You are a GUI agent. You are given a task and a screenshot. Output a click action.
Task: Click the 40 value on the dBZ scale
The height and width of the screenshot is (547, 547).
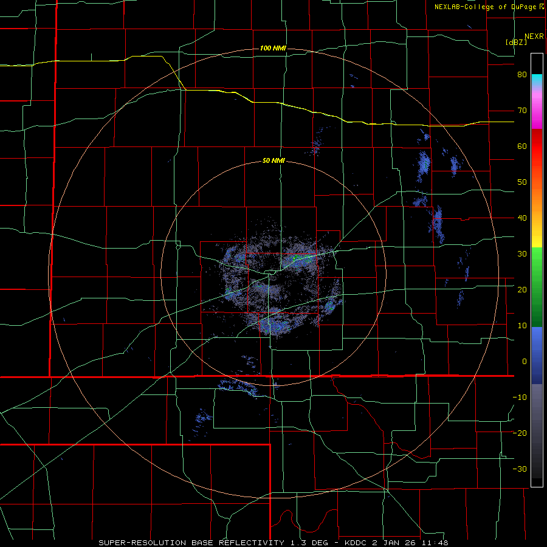(522, 218)
